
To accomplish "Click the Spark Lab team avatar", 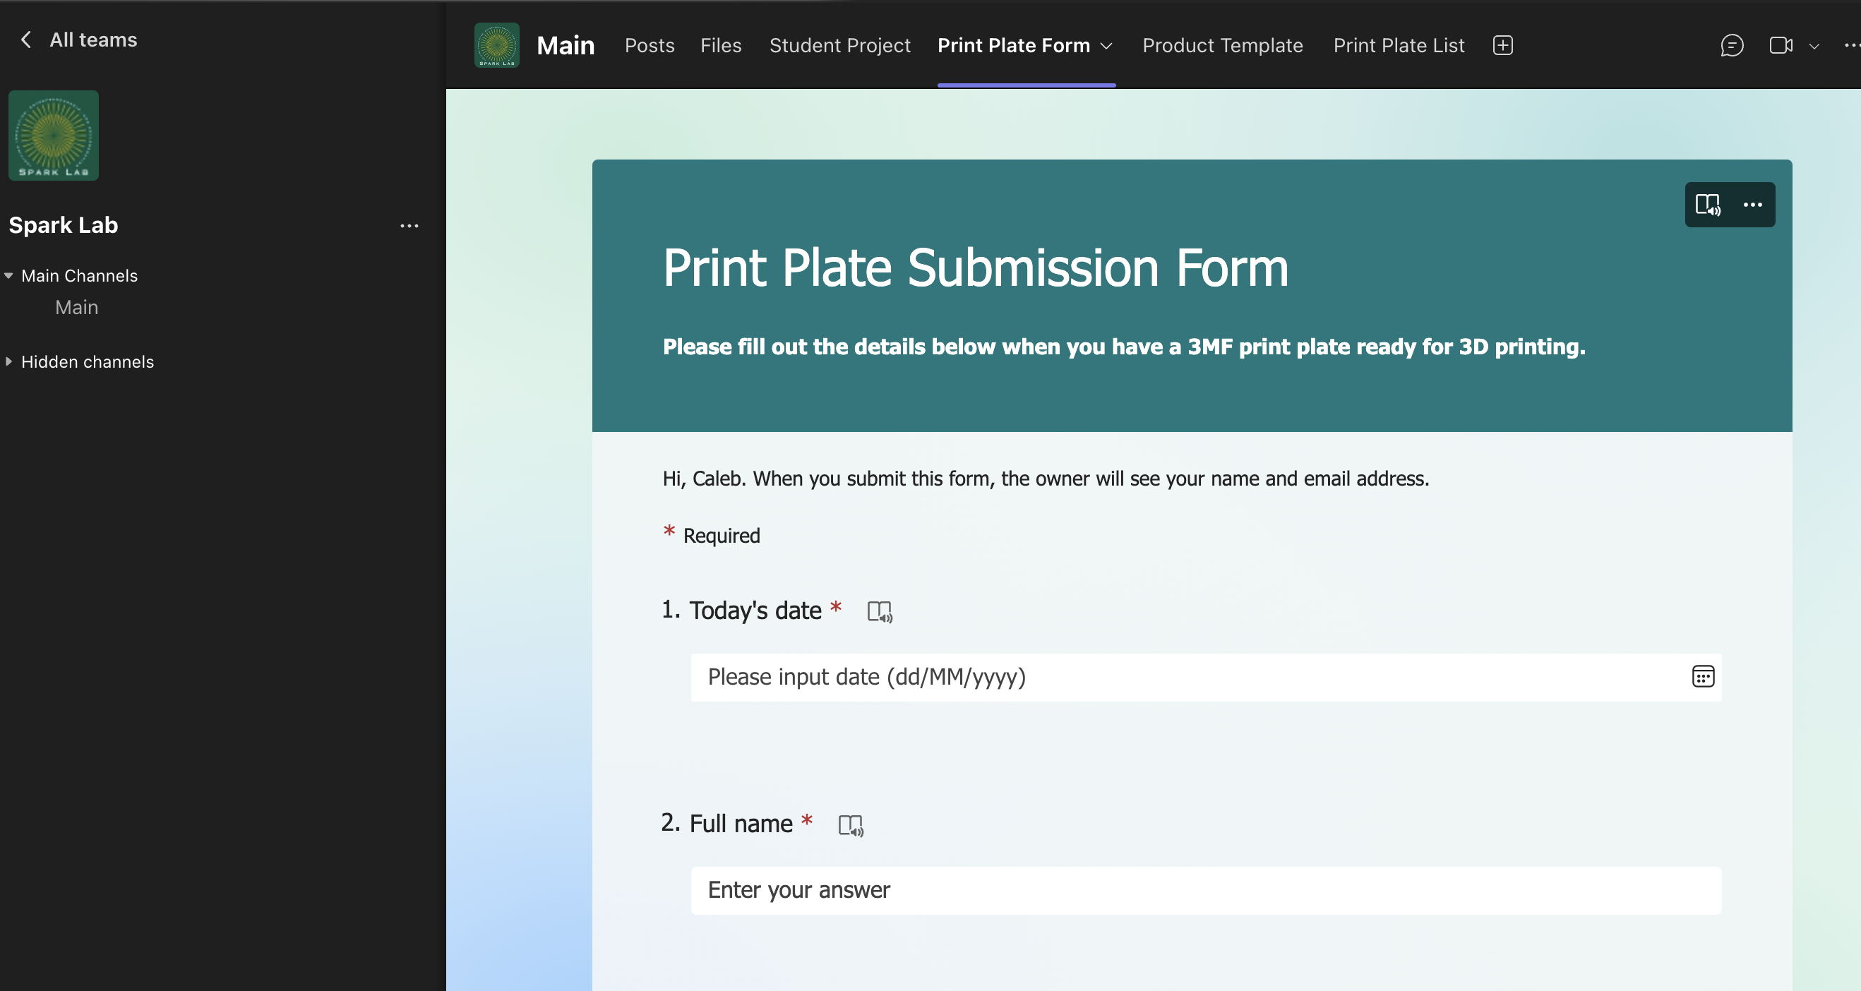I will 54,135.
